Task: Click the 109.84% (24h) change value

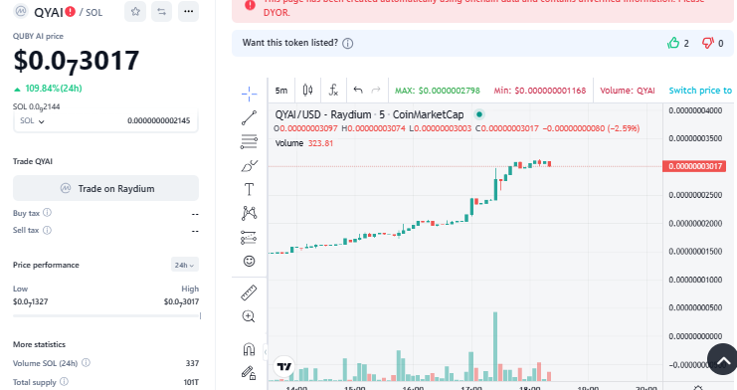Action: click(53, 89)
